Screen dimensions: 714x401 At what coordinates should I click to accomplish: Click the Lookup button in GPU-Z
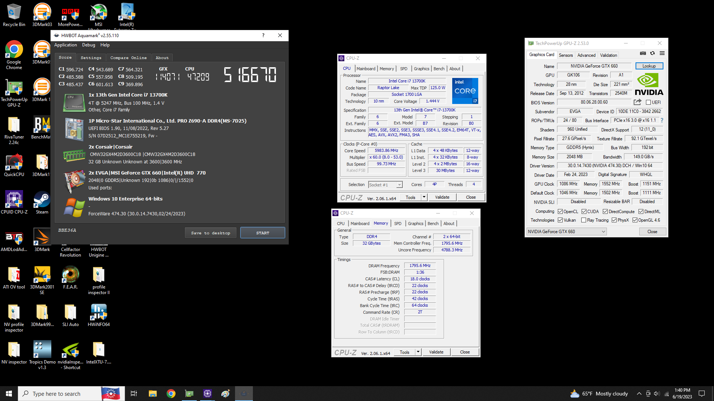point(649,66)
